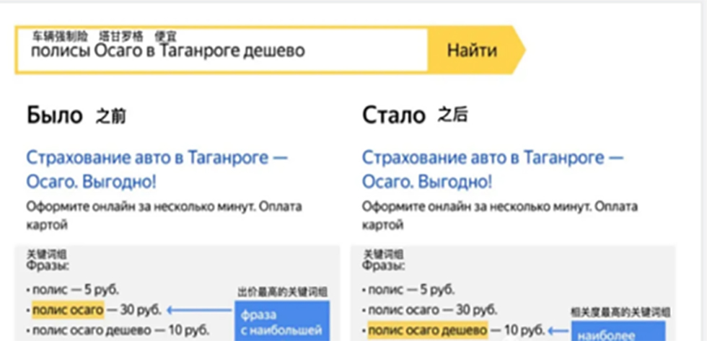This screenshot has height=341, width=707.
Task: Click the left blue arrow pointing at phrase
Action: point(199,311)
